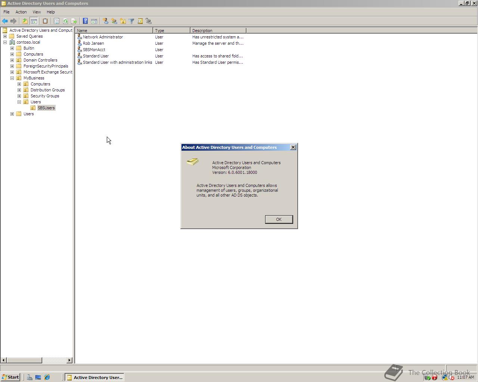This screenshot has width=478, height=382.
Task: Open the Action menu
Action: pyautogui.click(x=21, y=12)
